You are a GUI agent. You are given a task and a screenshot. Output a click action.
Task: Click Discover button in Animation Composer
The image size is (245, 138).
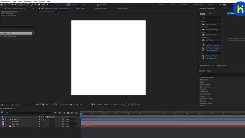pos(231,13)
